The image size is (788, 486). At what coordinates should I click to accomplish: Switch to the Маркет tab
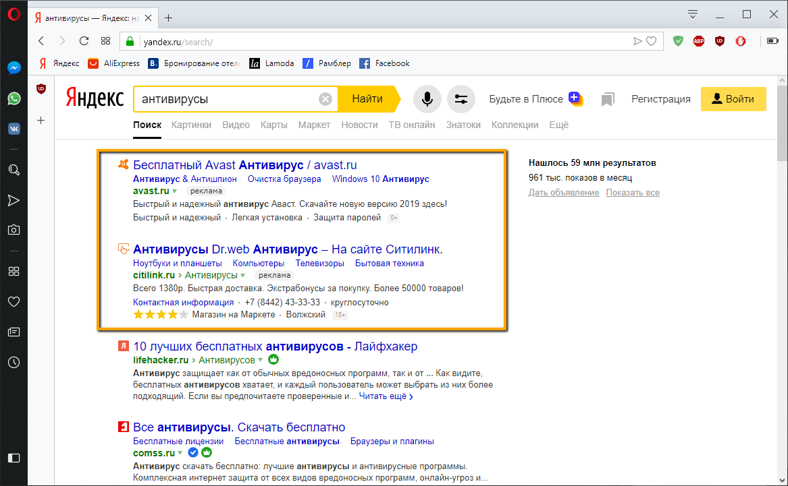[314, 125]
